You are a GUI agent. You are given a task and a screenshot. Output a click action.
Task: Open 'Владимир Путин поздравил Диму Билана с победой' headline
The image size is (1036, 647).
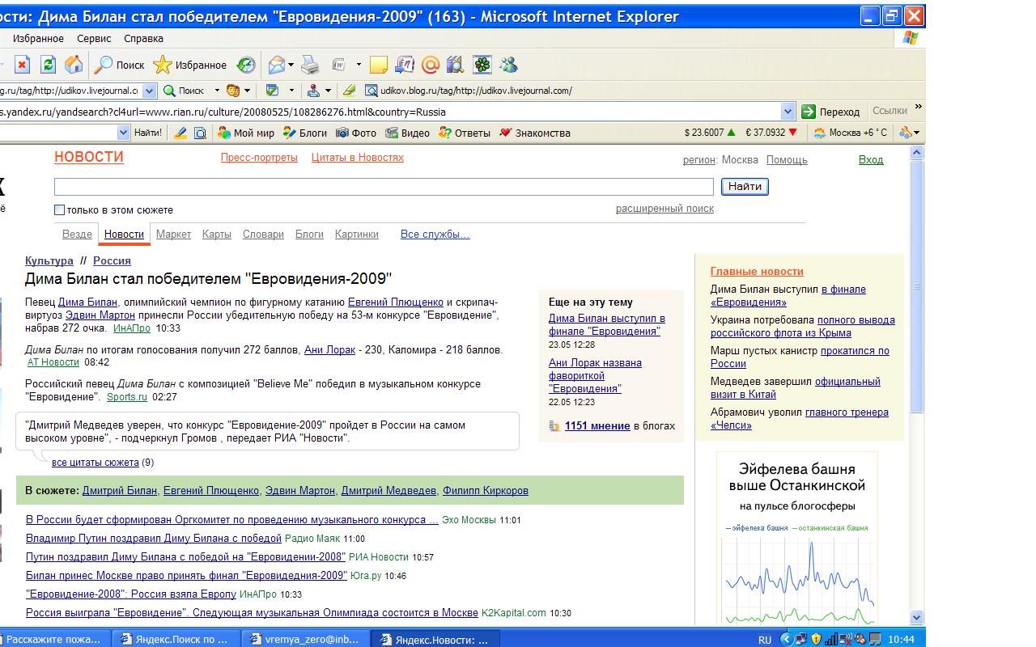(154, 539)
